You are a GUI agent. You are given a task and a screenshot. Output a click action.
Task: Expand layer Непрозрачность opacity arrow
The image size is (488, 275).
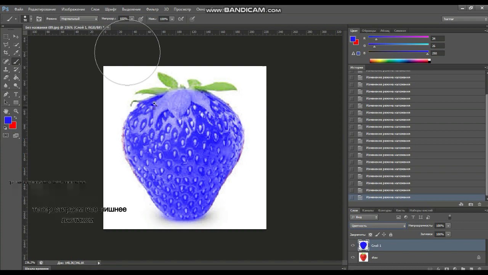[x=448, y=226]
